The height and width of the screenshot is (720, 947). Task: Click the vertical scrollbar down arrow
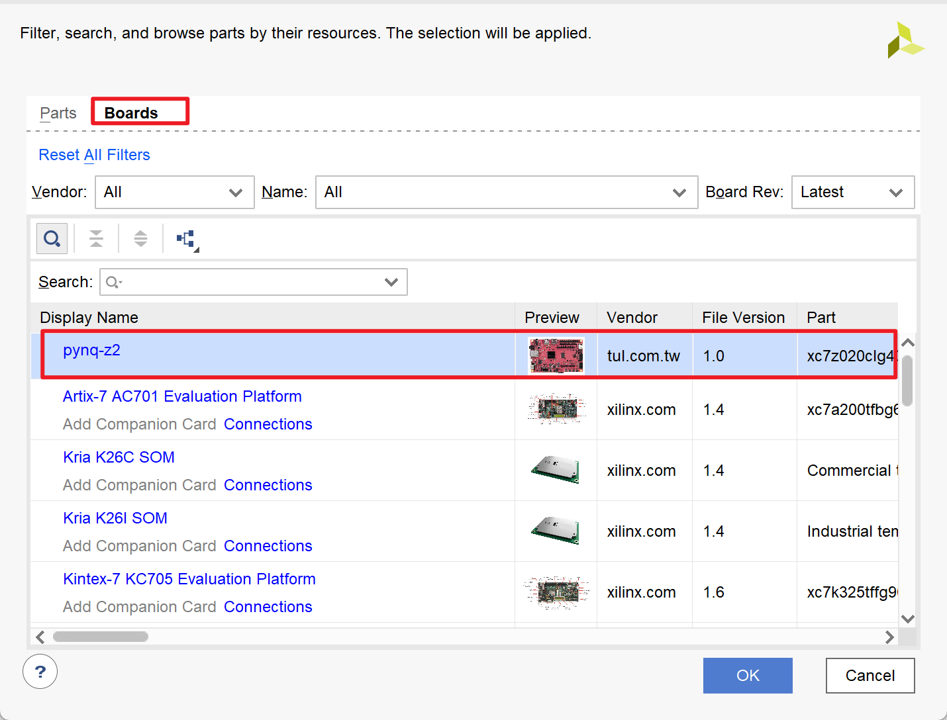coord(908,619)
